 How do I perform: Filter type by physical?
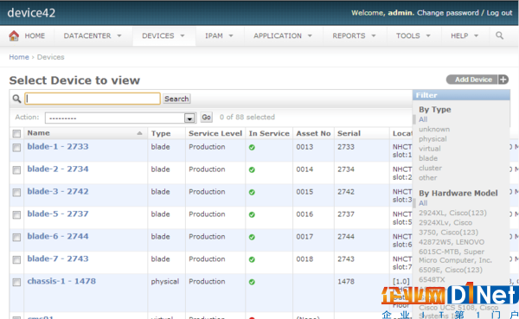coord(432,139)
